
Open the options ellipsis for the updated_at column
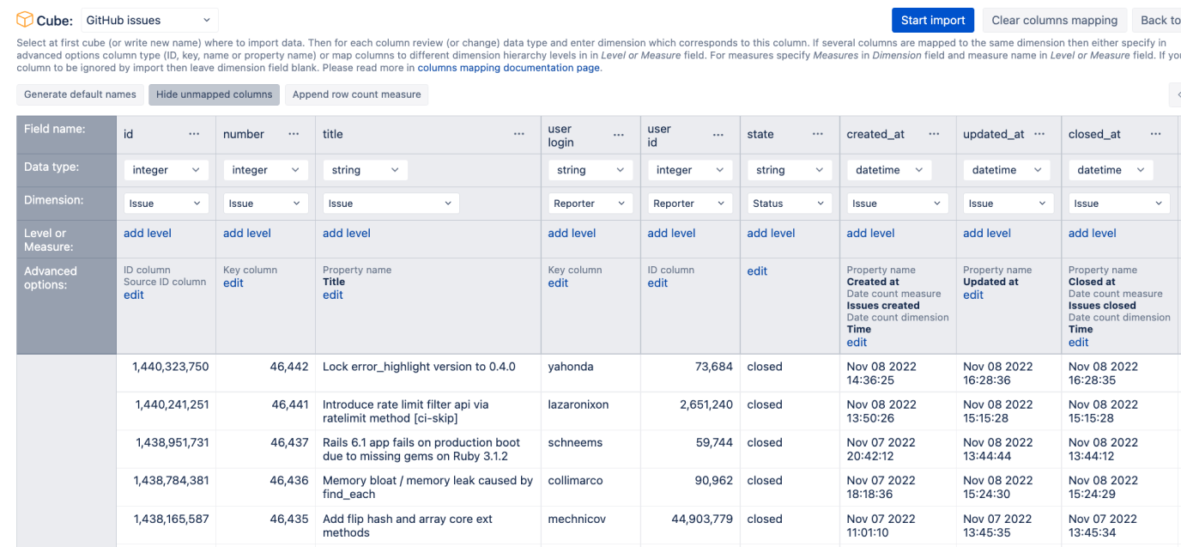[1039, 134]
